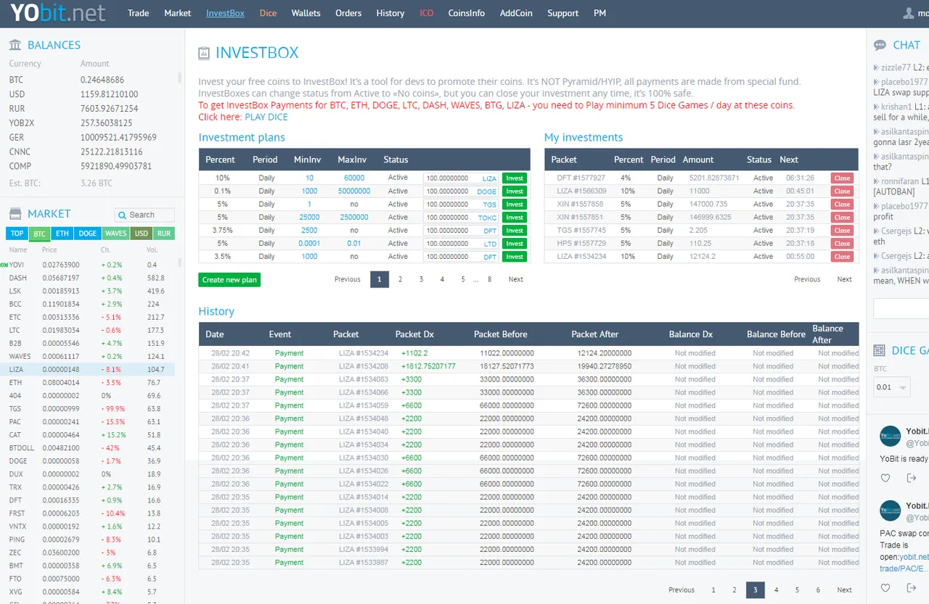
Task: Close the LIZA #1566309 investment
Action: click(842, 191)
